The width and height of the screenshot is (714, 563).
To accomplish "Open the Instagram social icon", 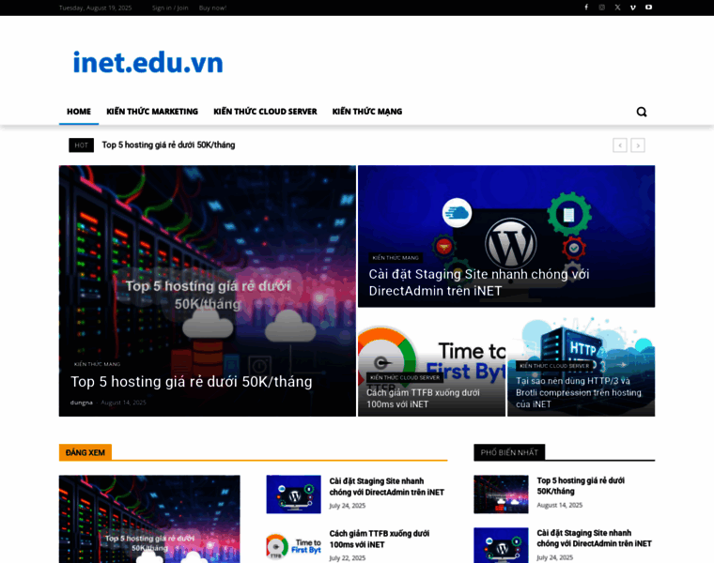I will pyautogui.click(x=601, y=8).
